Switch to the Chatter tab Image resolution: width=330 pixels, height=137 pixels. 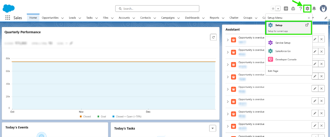tap(234, 18)
